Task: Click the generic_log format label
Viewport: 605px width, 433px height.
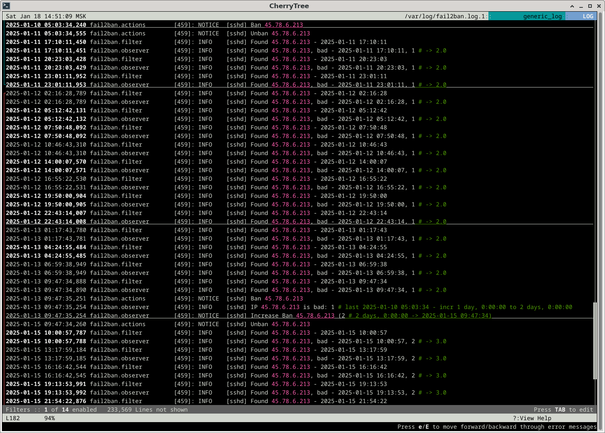Action: point(542,16)
